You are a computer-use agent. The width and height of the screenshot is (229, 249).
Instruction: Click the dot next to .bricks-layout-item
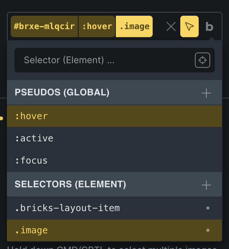click(208, 208)
